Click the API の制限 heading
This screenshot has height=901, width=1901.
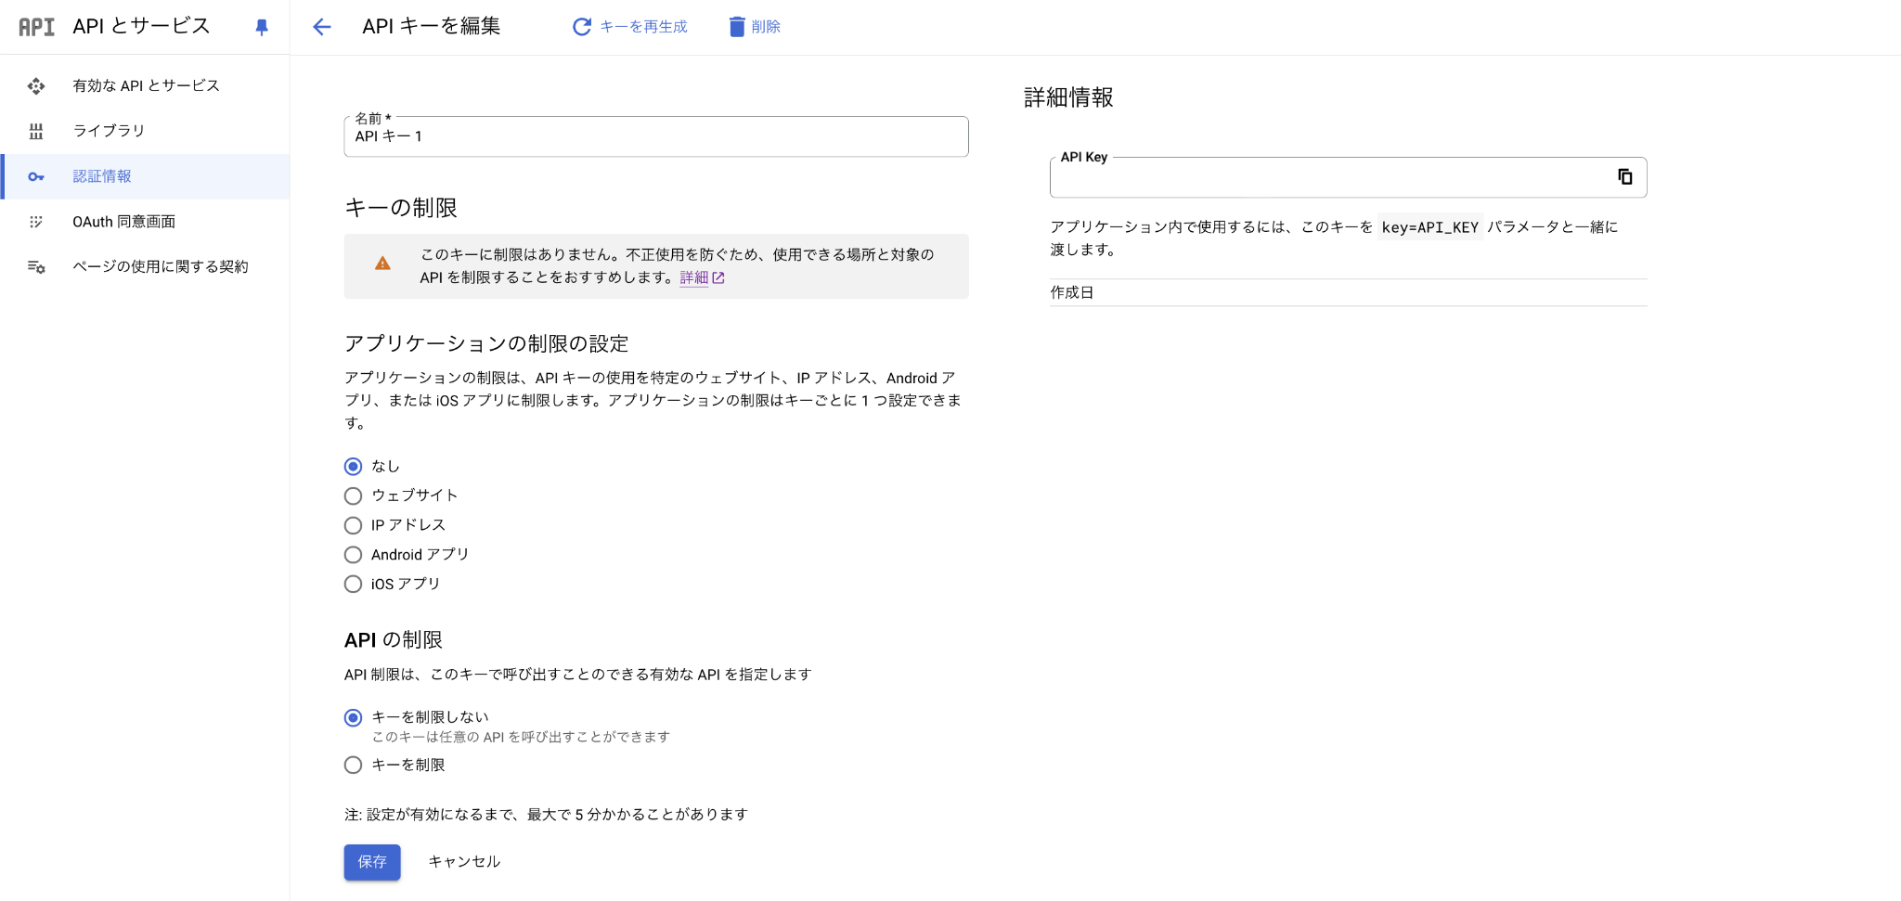[x=394, y=639]
